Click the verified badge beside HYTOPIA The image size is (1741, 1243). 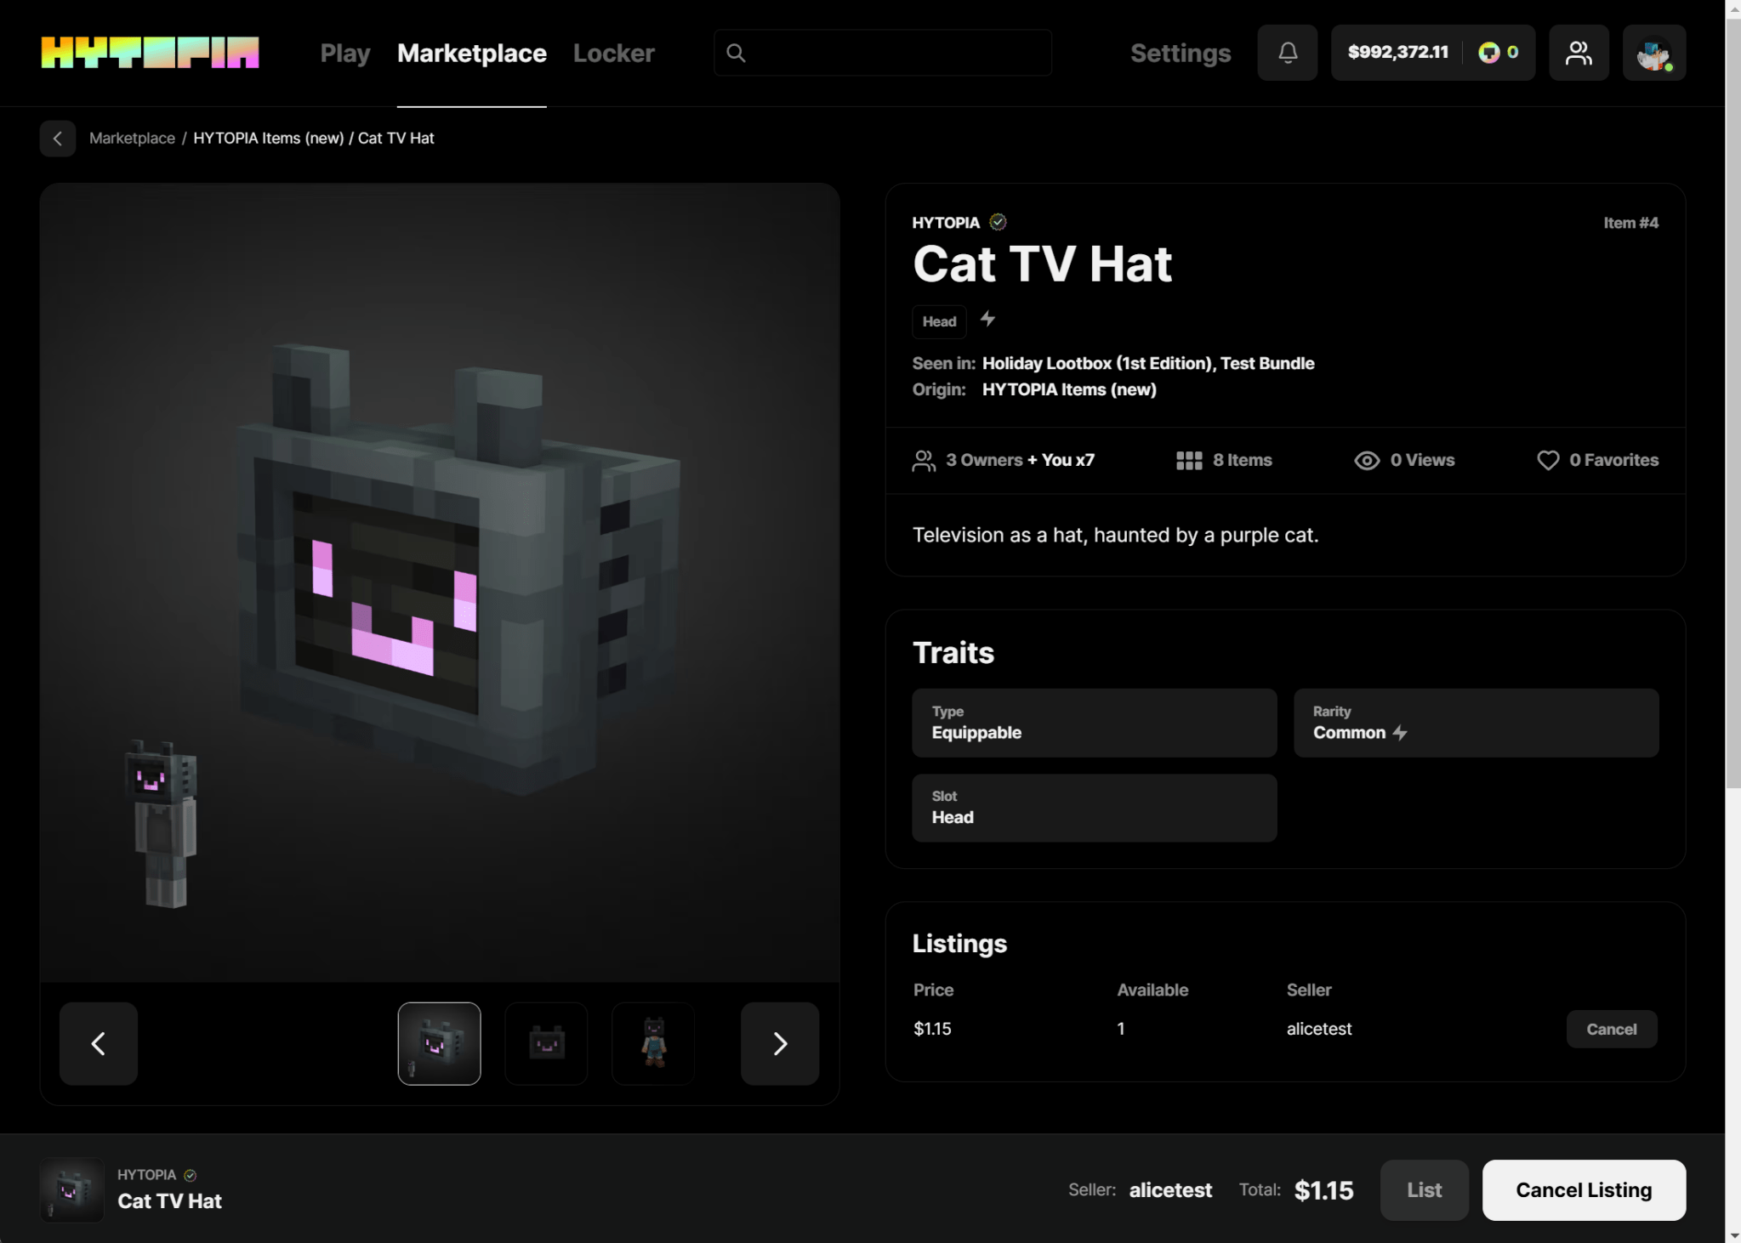point(998,222)
